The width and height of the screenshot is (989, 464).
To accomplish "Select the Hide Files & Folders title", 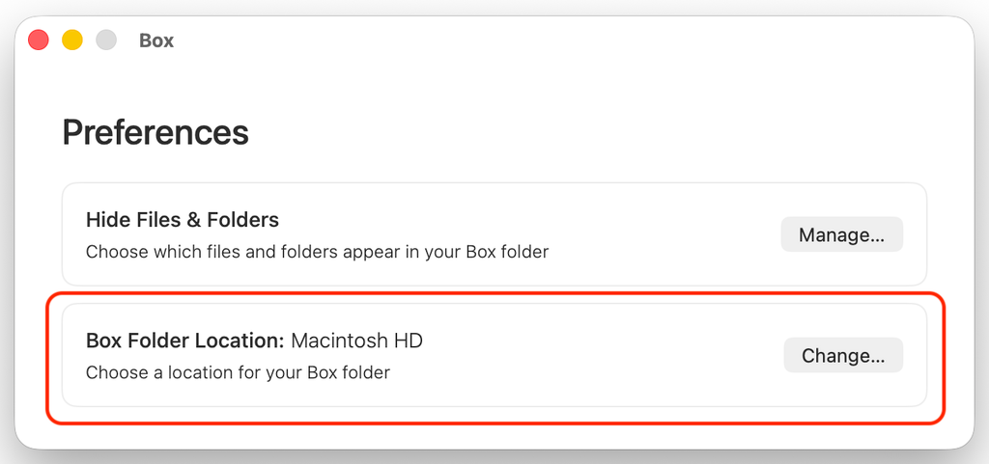I will [183, 219].
